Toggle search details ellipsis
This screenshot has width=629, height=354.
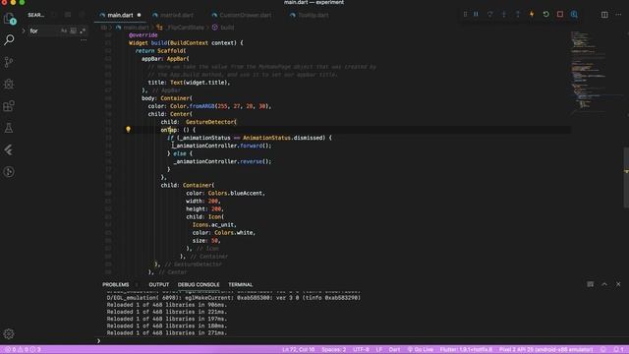tap(84, 40)
